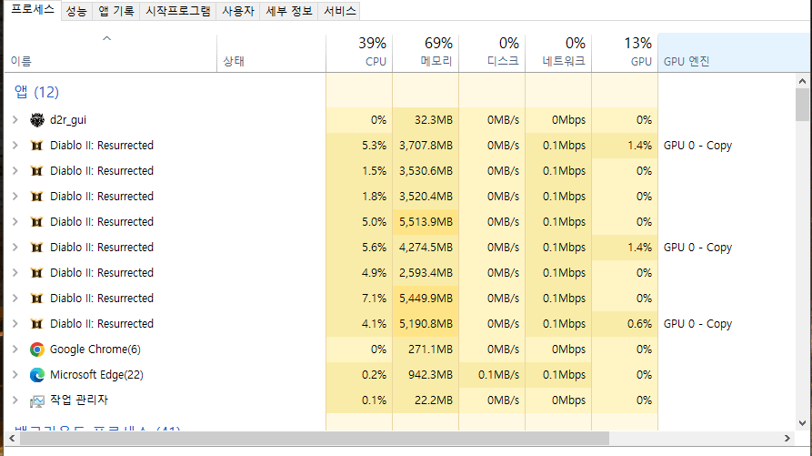Expand the Microsoft Edge(22) process group
This screenshot has height=456, width=812.
point(15,375)
